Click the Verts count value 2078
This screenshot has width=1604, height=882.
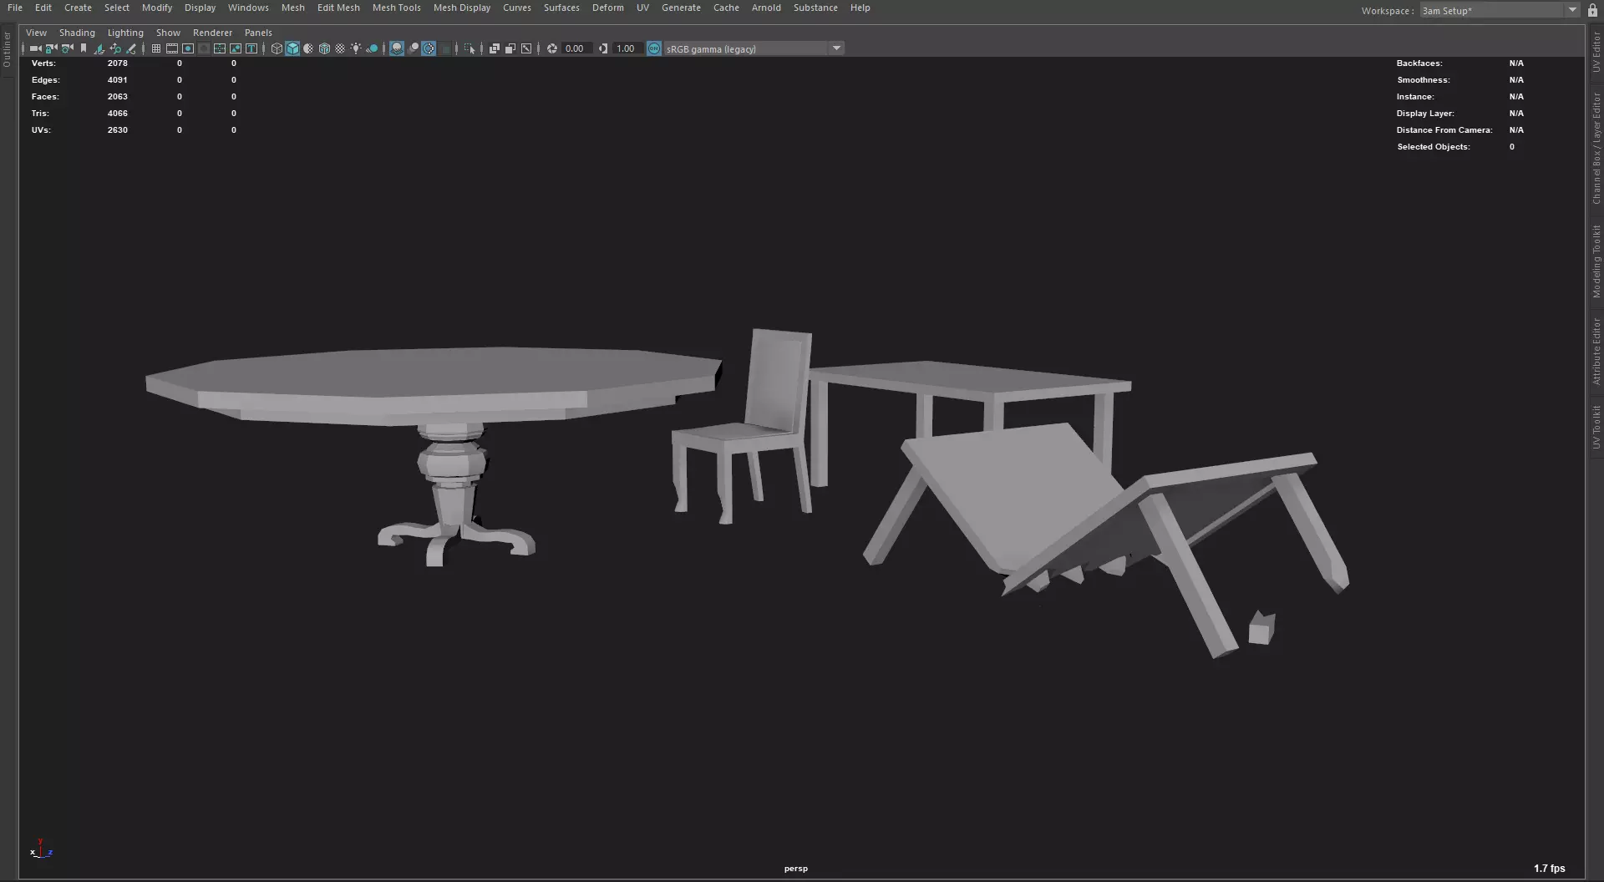pos(117,63)
